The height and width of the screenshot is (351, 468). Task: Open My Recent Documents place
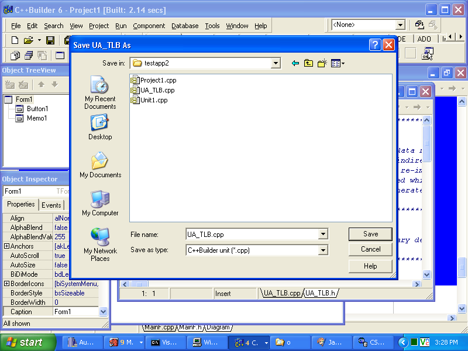100,93
